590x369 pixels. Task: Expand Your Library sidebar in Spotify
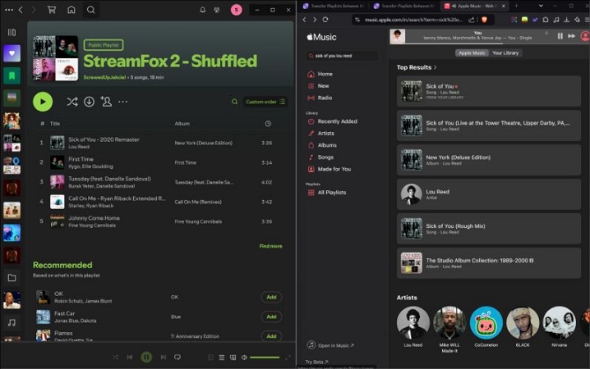point(12,32)
